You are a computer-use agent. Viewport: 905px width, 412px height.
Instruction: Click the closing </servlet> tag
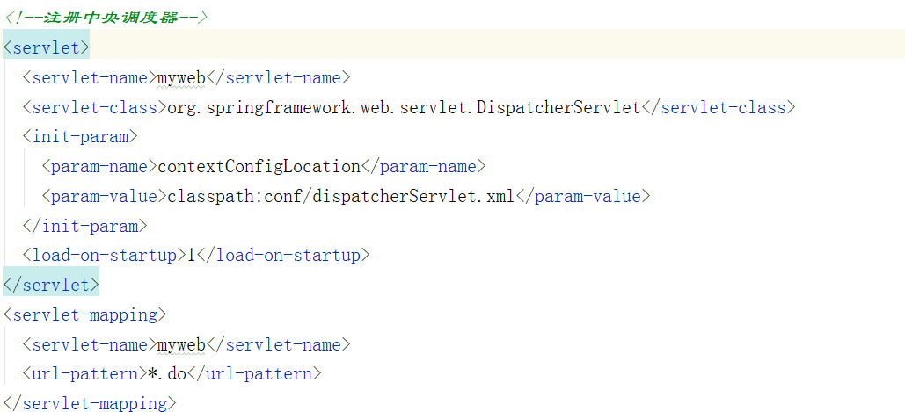coord(51,285)
